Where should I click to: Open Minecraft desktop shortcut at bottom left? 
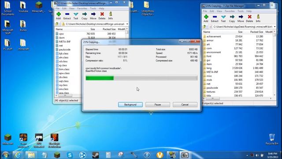coord(8,140)
